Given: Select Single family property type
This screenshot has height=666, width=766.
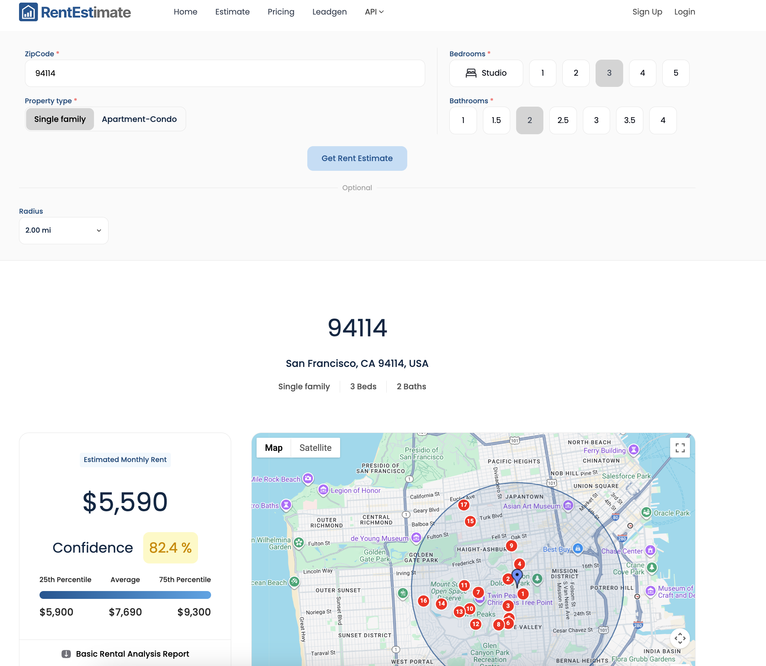Looking at the screenshot, I should [x=60, y=119].
